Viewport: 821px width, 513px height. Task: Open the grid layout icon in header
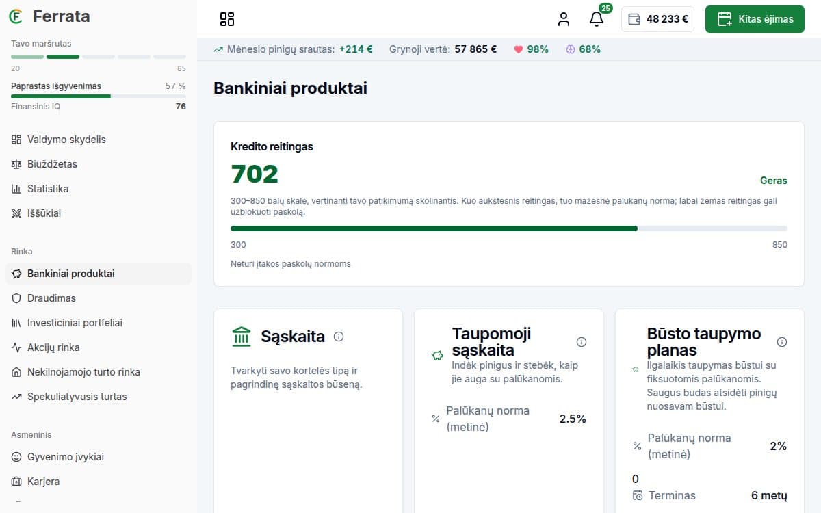tap(227, 19)
